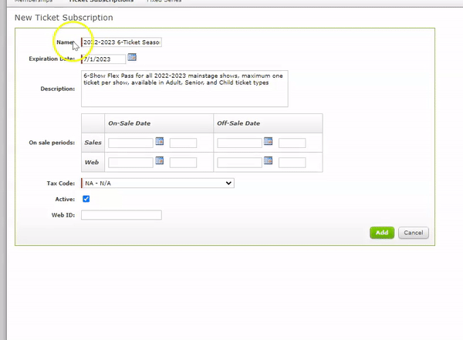Click the Web row label

tap(92, 163)
